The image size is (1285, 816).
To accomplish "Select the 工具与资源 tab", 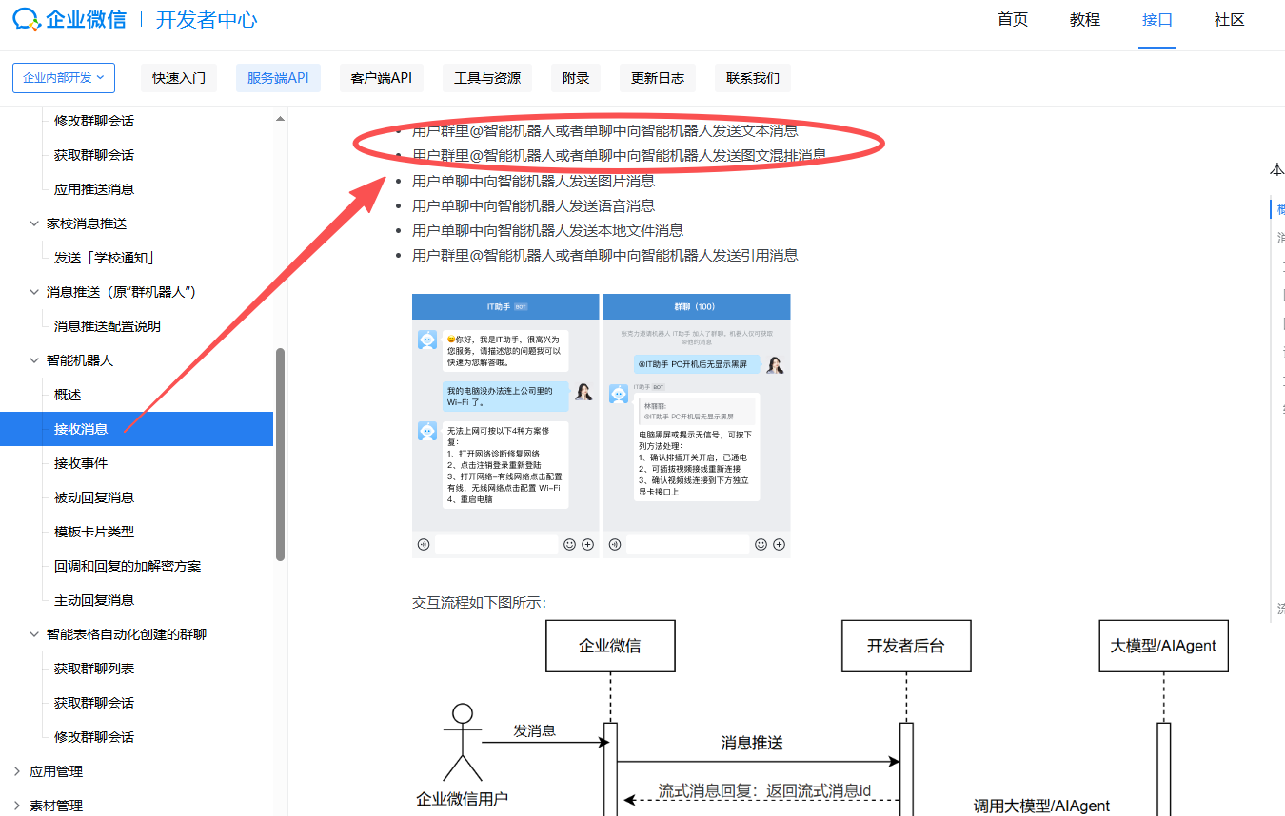I will (486, 78).
